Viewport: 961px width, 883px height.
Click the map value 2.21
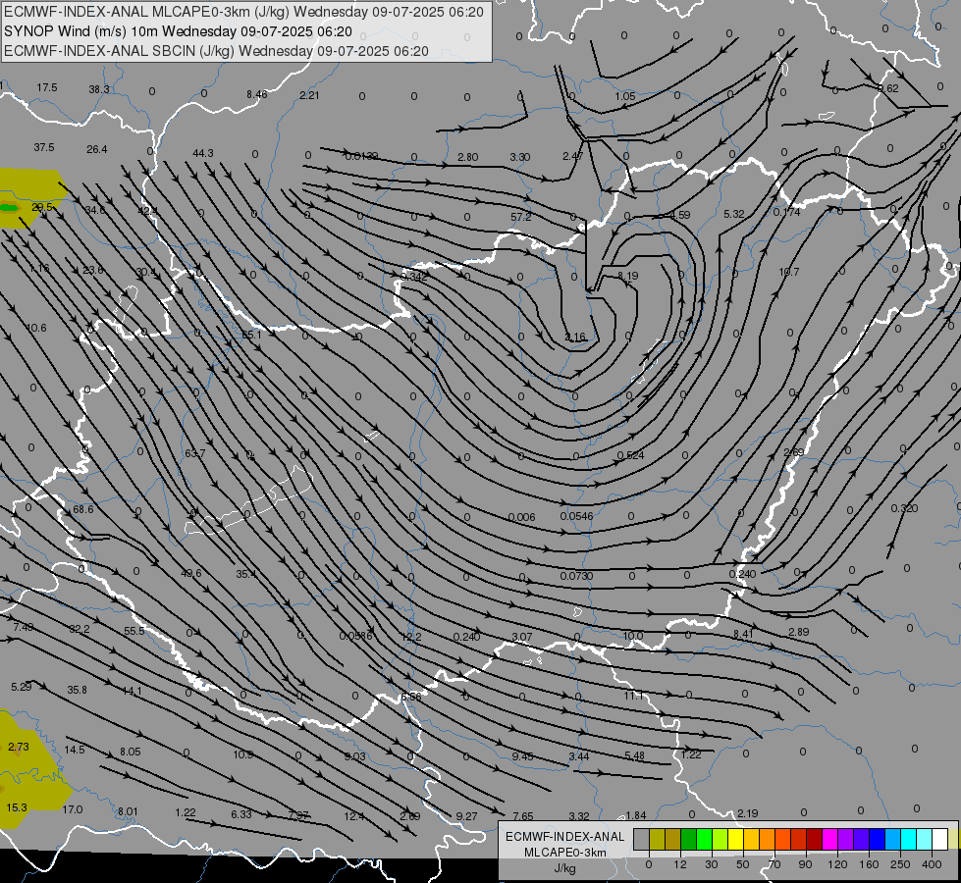tap(309, 95)
